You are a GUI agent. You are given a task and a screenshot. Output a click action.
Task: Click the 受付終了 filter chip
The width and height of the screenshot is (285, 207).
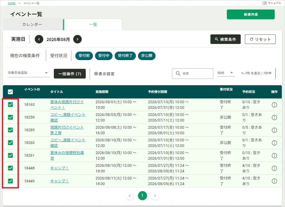tap(125, 56)
